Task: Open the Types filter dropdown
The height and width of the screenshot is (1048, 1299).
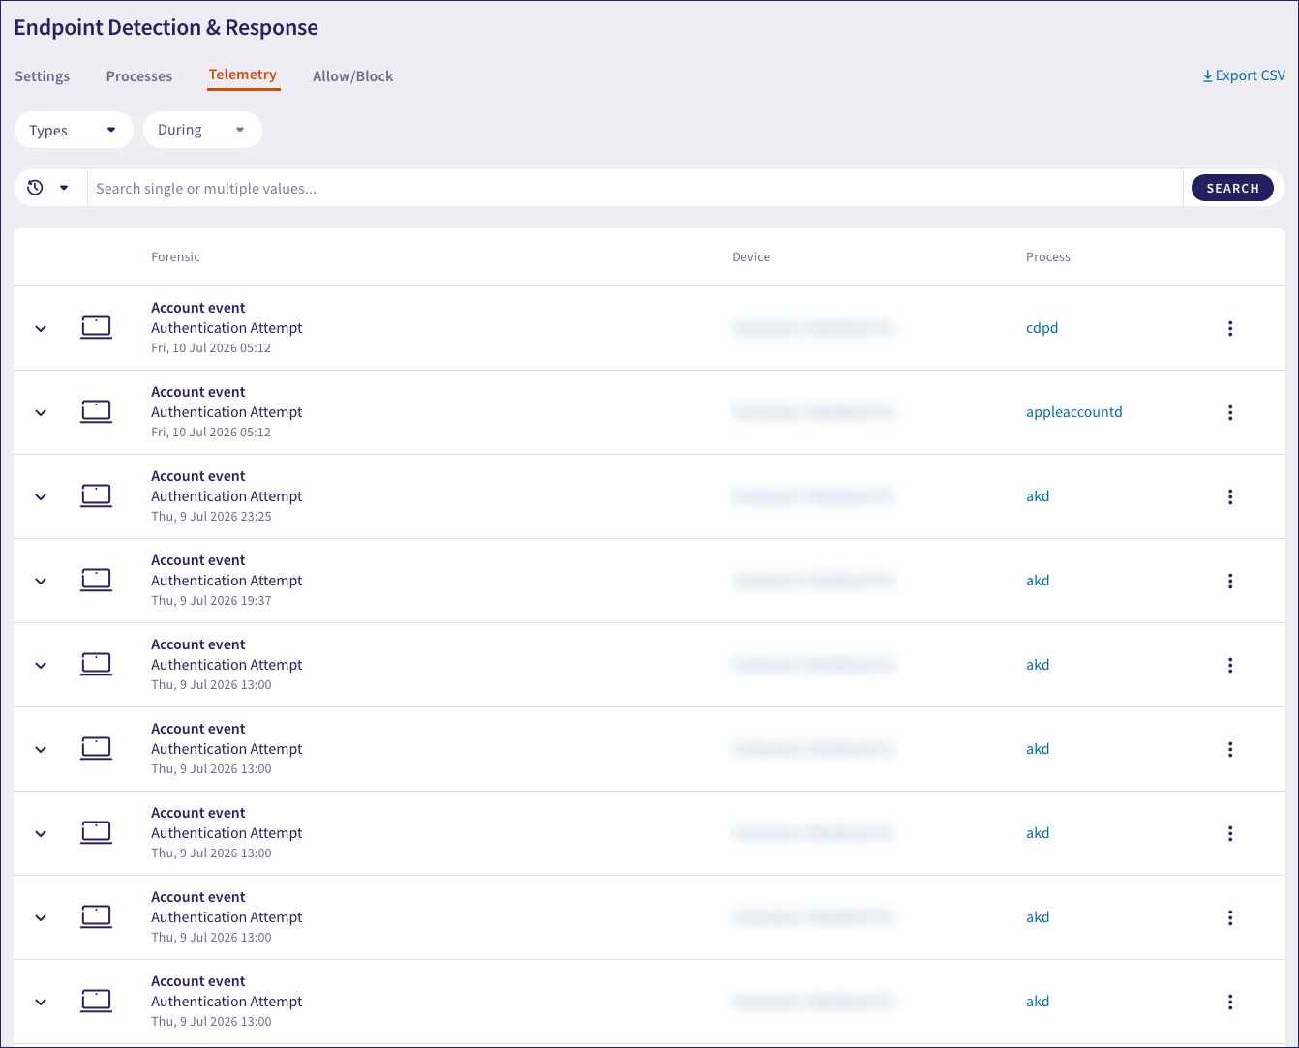Action: (x=74, y=130)
